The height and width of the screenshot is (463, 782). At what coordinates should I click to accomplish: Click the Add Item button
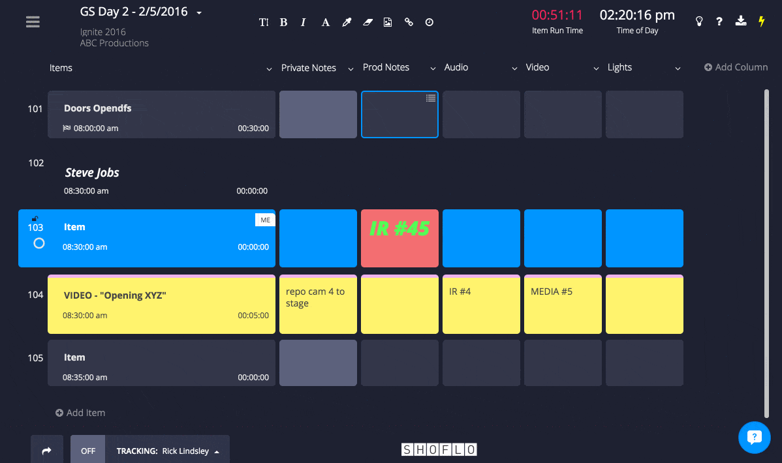coord(80,412)
